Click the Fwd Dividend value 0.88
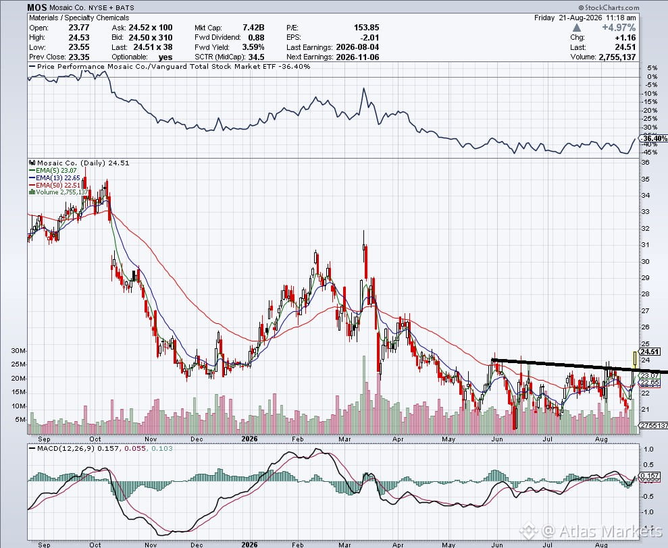The height and width of the screenshot is (548, 668). point(255,38)
